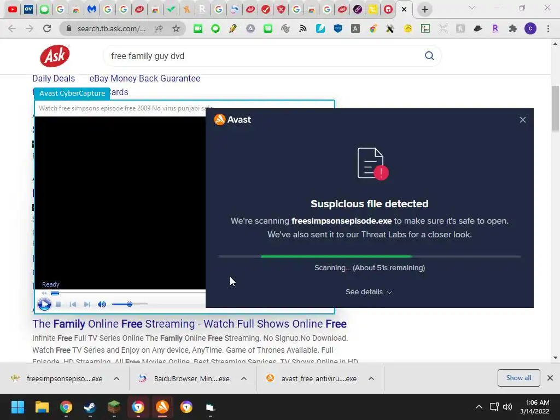560x420 pixels.
Task: Close the Avast suspicious file popup
Action: click(x=522, y=120)
